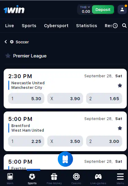Toggle favorite star for Brentford vs West Ham
The height and width of the screenshot is (186, 128).
[x=120, y=128]
